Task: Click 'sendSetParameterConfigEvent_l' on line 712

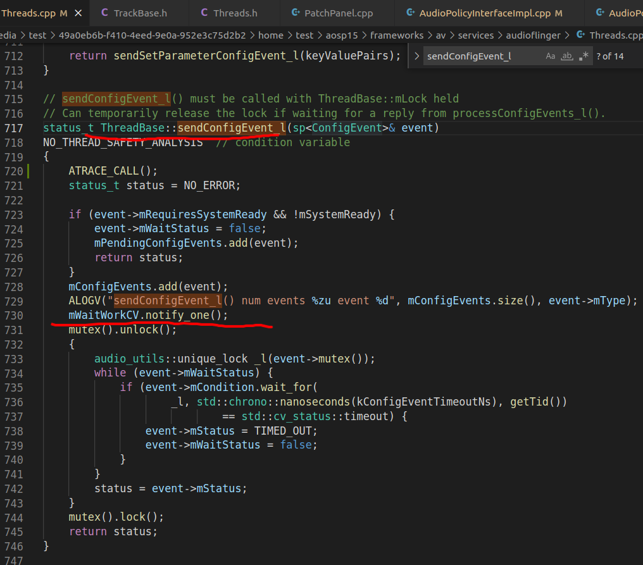Action: [207, 55]
